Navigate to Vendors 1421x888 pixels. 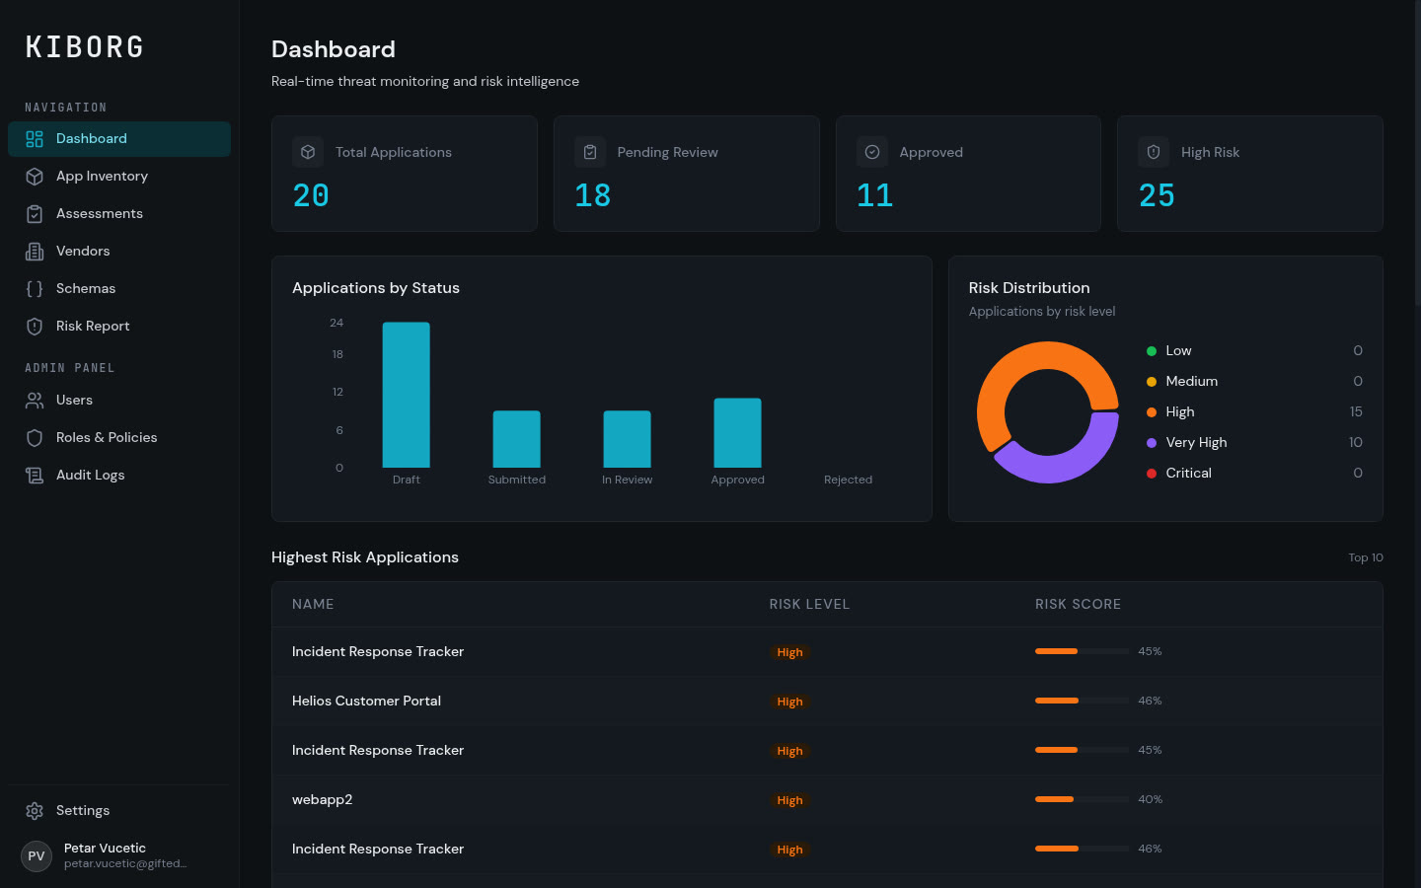(x=119, y=252)
